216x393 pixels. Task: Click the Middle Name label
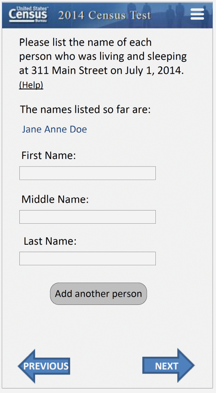tap(55, 199)
